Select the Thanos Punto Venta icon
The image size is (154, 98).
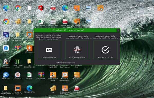point(17,63)
